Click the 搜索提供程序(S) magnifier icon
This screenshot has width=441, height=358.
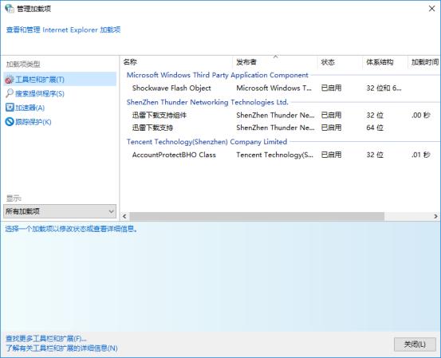click(10, 93)
